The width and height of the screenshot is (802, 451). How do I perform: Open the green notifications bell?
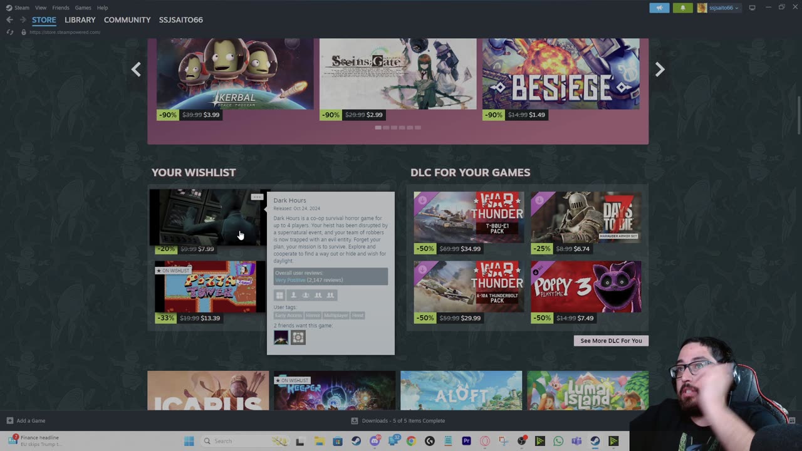pyautogui.click(x=682, y=8)
